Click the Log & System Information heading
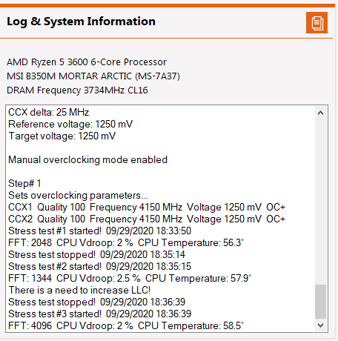The width and height of the screenshot is (338, 341). (x=81, y=21)
